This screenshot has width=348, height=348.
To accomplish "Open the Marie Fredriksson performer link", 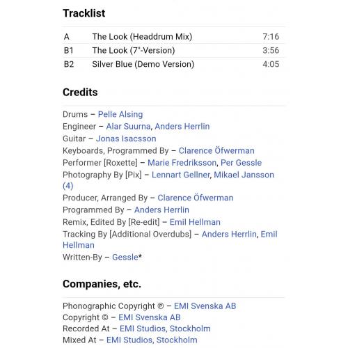I will coord(182,163).
